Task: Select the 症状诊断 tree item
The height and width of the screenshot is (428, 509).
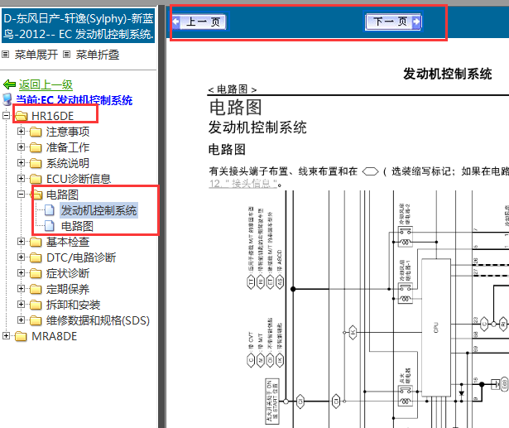Action: pyautogui.click(x=68, y=273)
